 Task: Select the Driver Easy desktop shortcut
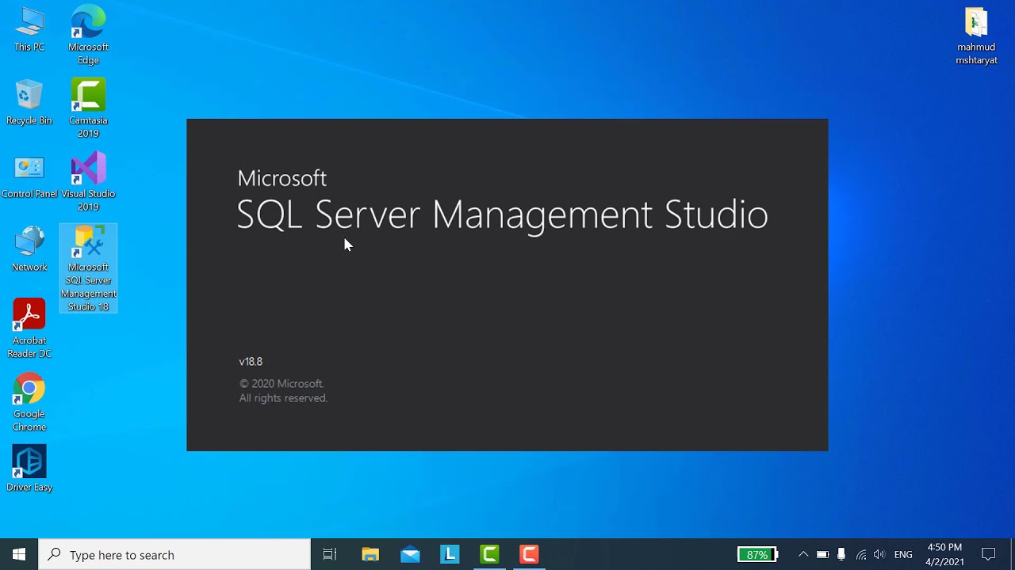coord(29,469)
